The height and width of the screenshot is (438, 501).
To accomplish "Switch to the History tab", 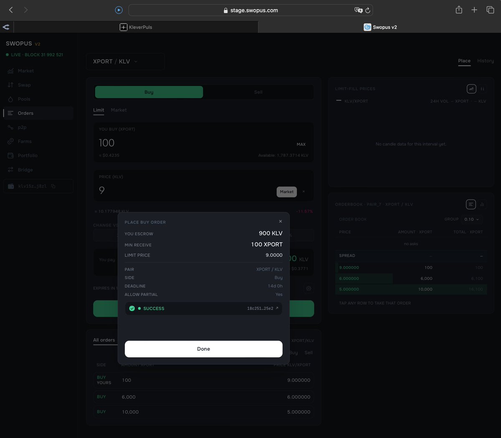I will (486, 61).
